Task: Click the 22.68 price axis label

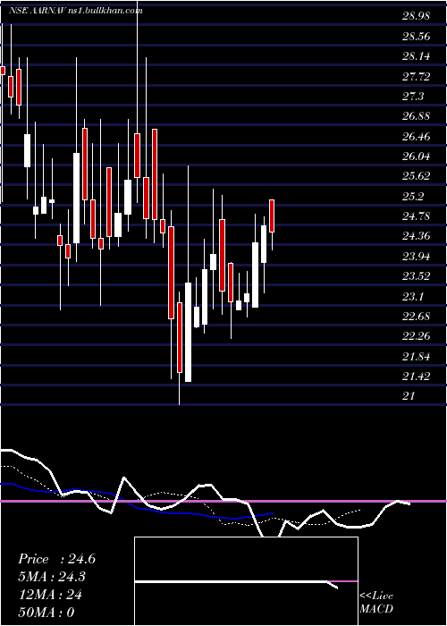Action: 416,317
